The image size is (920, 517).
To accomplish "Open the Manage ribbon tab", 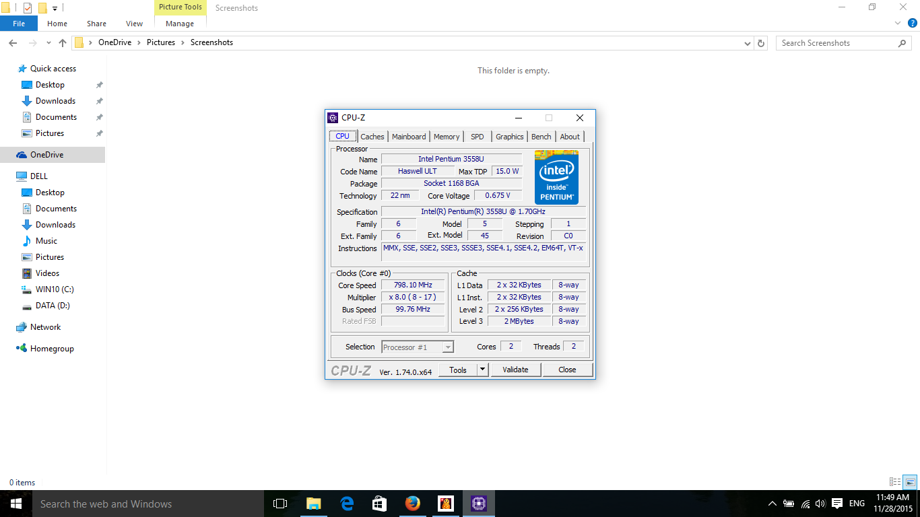I will 180,24.
